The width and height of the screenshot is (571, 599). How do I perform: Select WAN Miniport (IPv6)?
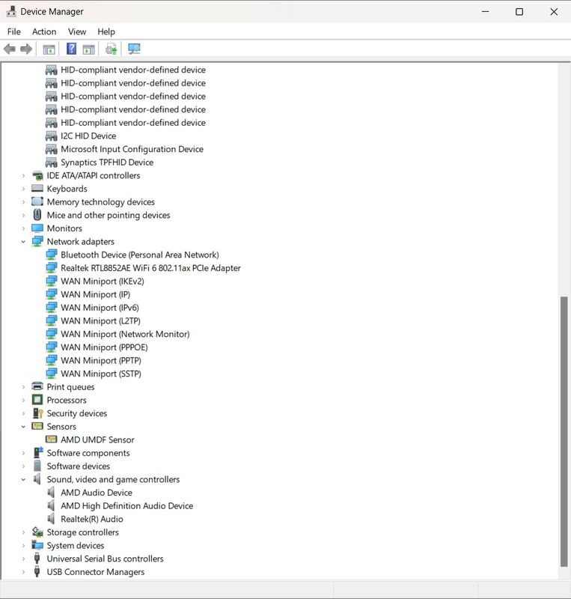(x=100, y=308)
